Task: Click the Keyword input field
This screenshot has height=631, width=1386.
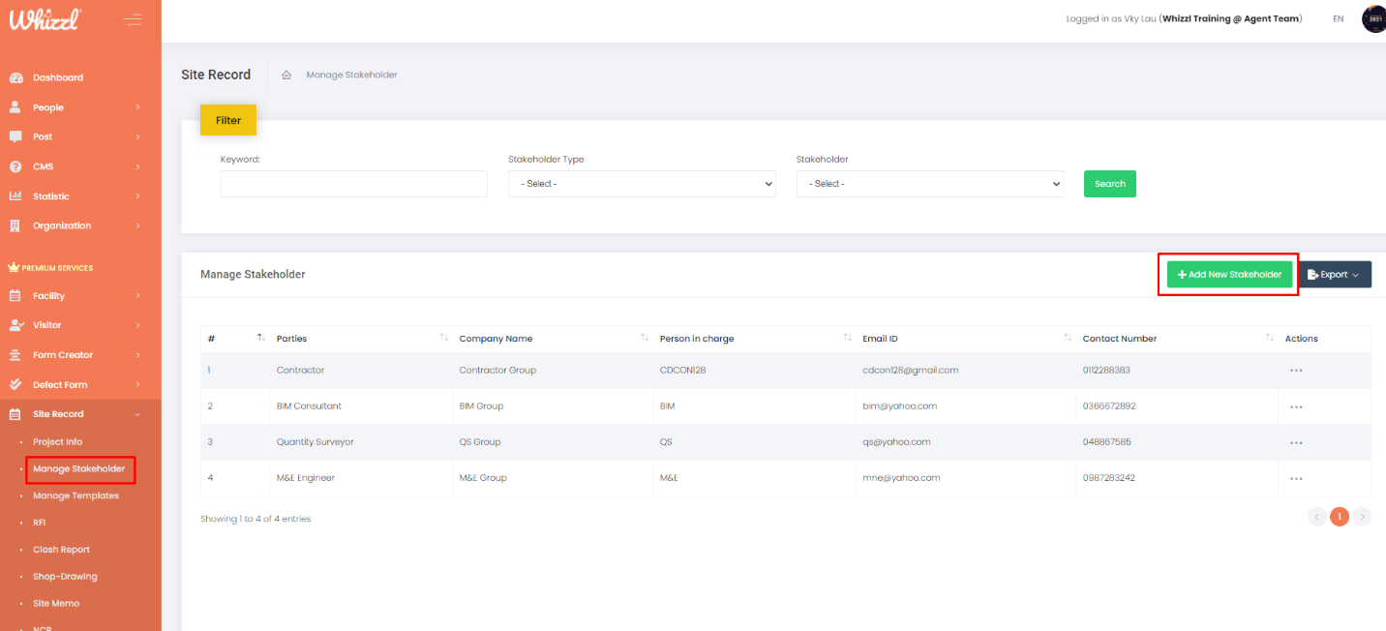Action: click(353, 184)
